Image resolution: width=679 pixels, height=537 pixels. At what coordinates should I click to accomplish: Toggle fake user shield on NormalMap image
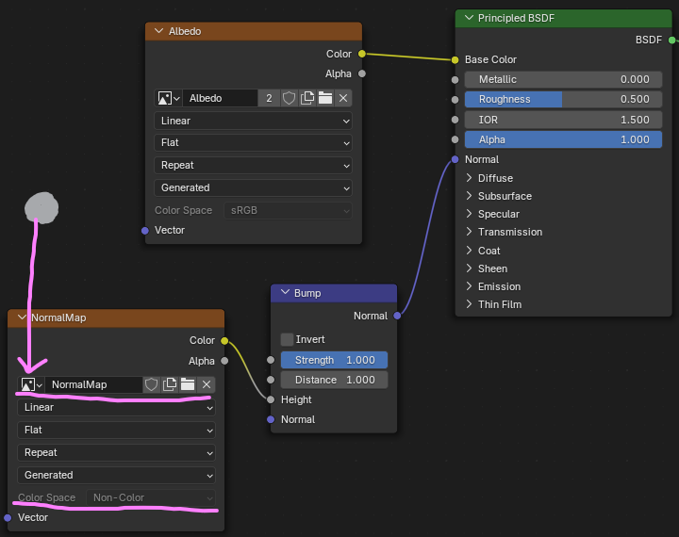tap(152, 384)
